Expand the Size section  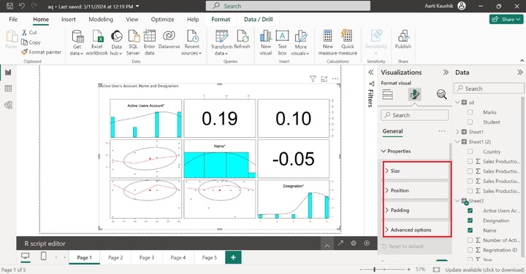416,171
